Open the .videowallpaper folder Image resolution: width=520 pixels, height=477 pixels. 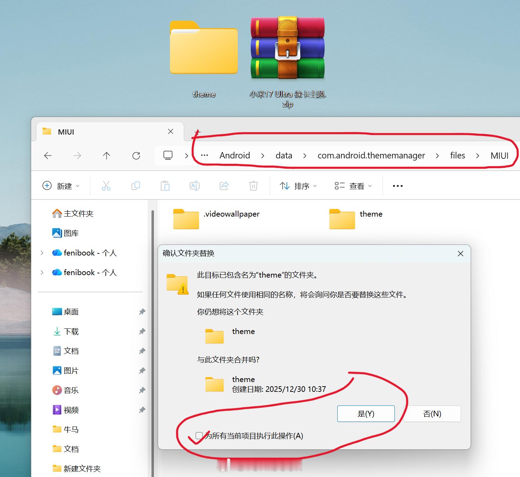pyautogui.click(x=216, y=219)
